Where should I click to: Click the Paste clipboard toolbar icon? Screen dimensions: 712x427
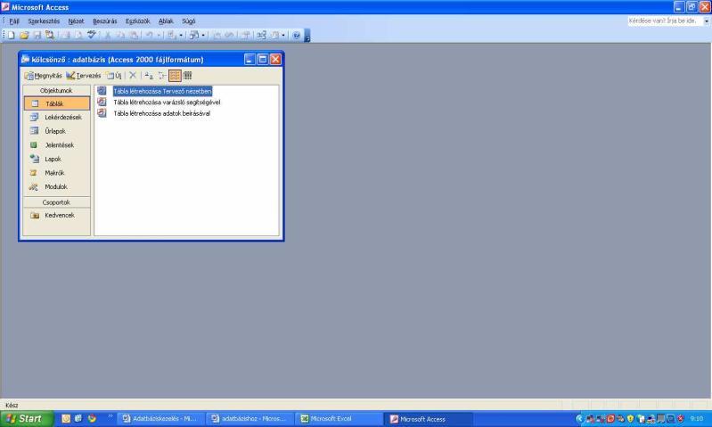pyautogui.click(x=134, y=35)
